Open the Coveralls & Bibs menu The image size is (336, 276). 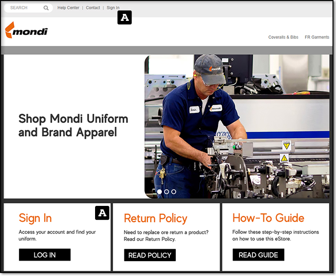tap(283, 37)
